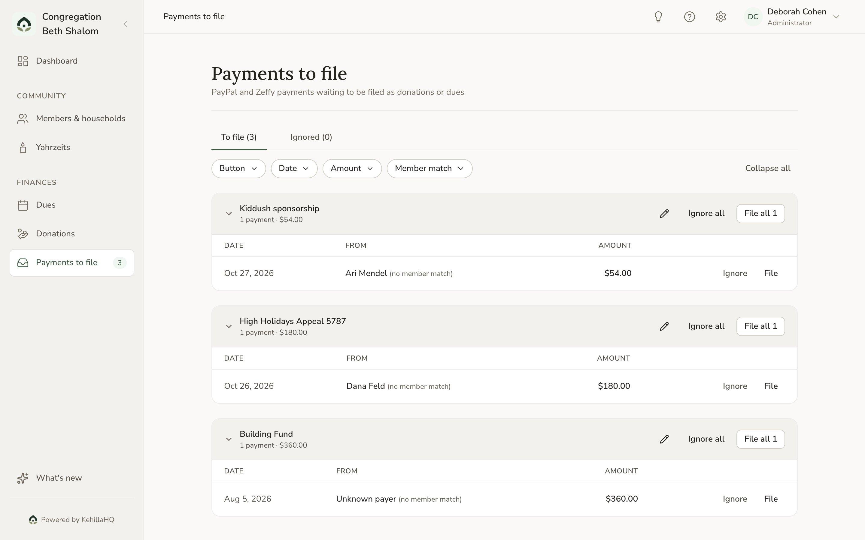Open the help question mark icon

coord(689,17)
